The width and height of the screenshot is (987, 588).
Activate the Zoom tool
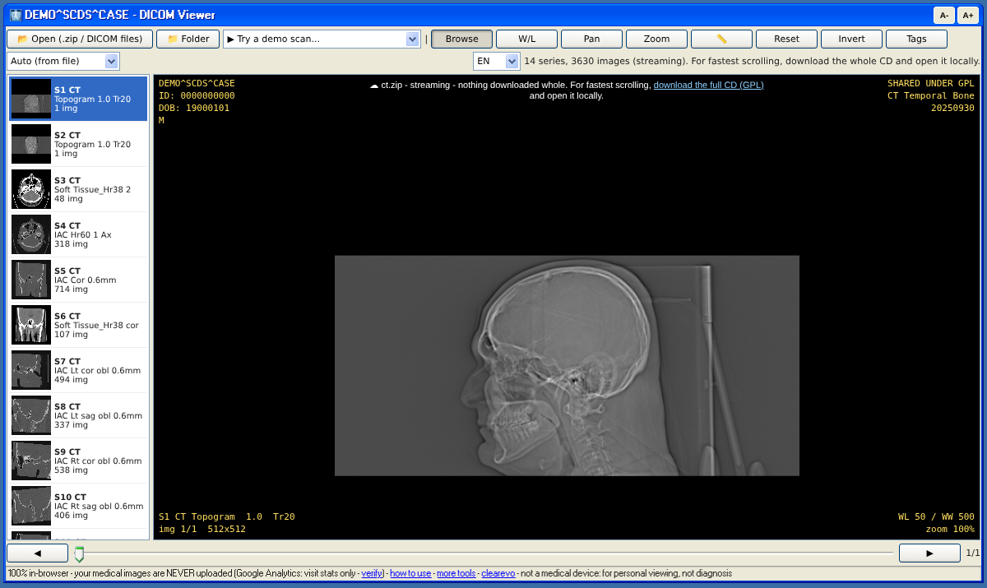tap(657, 39)
